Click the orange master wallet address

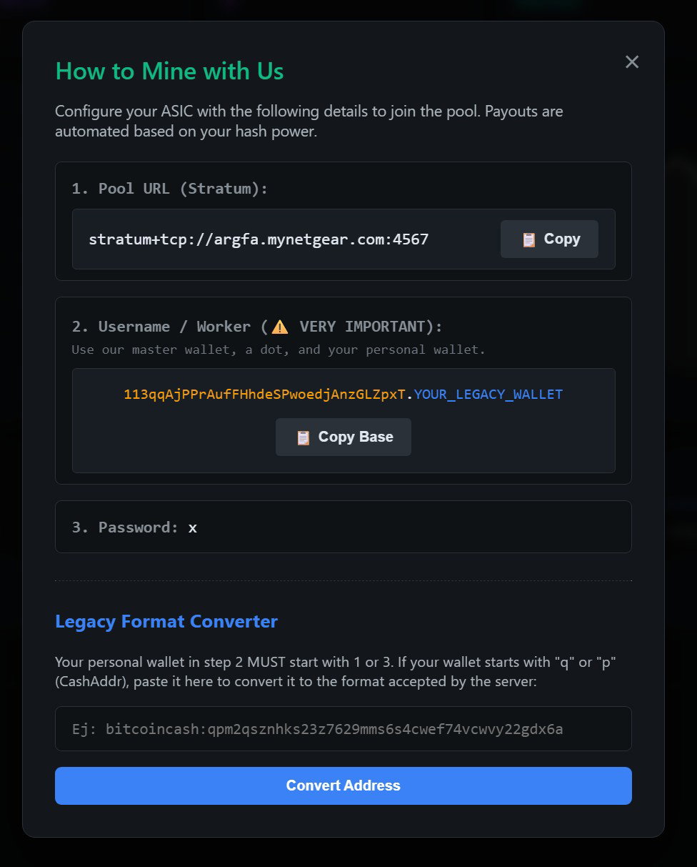[265, 395]
